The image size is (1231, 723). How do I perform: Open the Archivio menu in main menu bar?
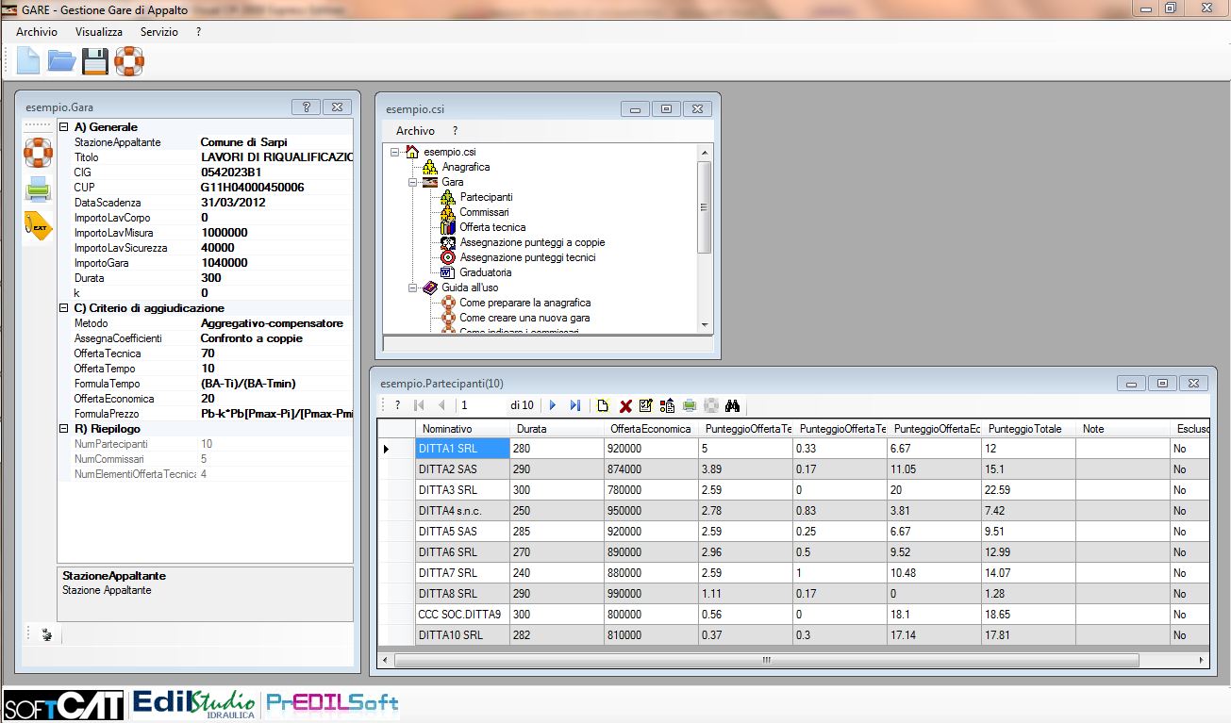[37, 31]
